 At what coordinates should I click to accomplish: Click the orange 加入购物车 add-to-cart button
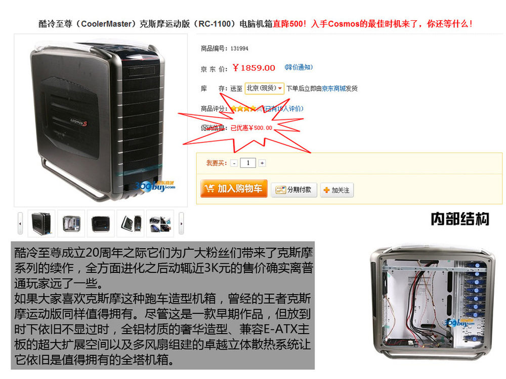234,188
